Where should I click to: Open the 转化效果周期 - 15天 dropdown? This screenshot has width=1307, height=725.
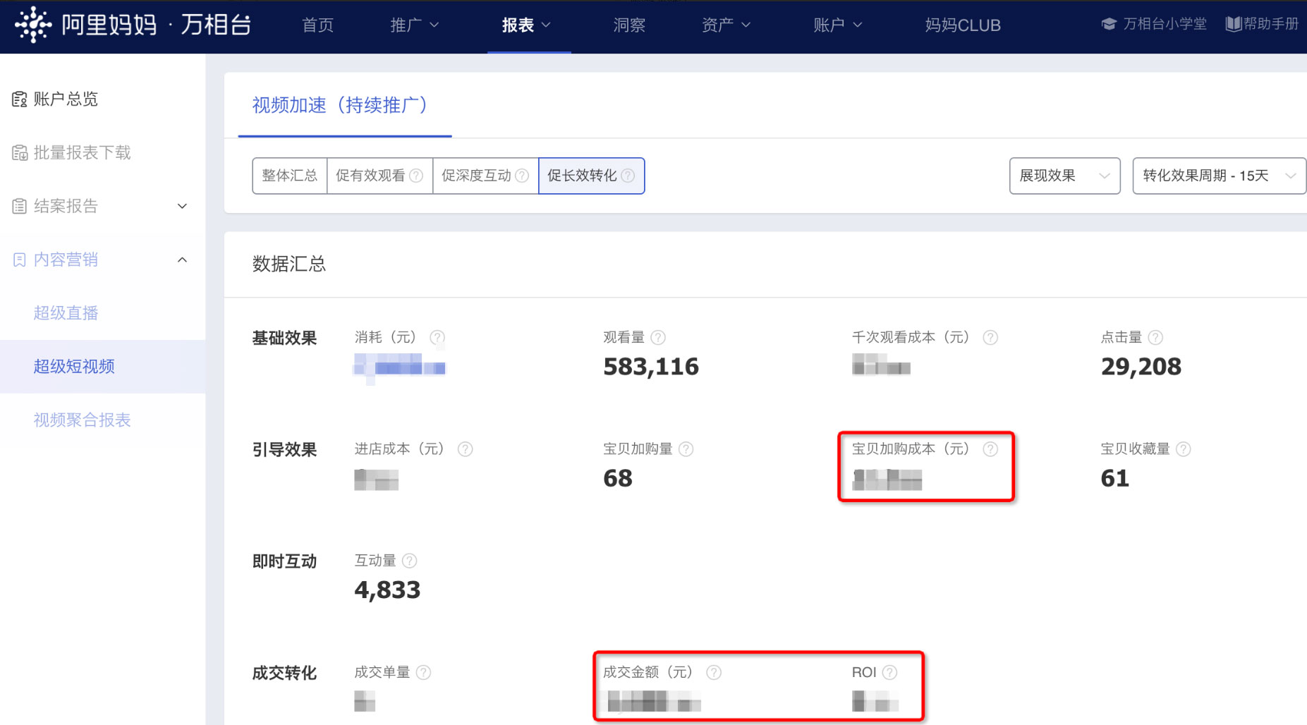click(1219, 176)
